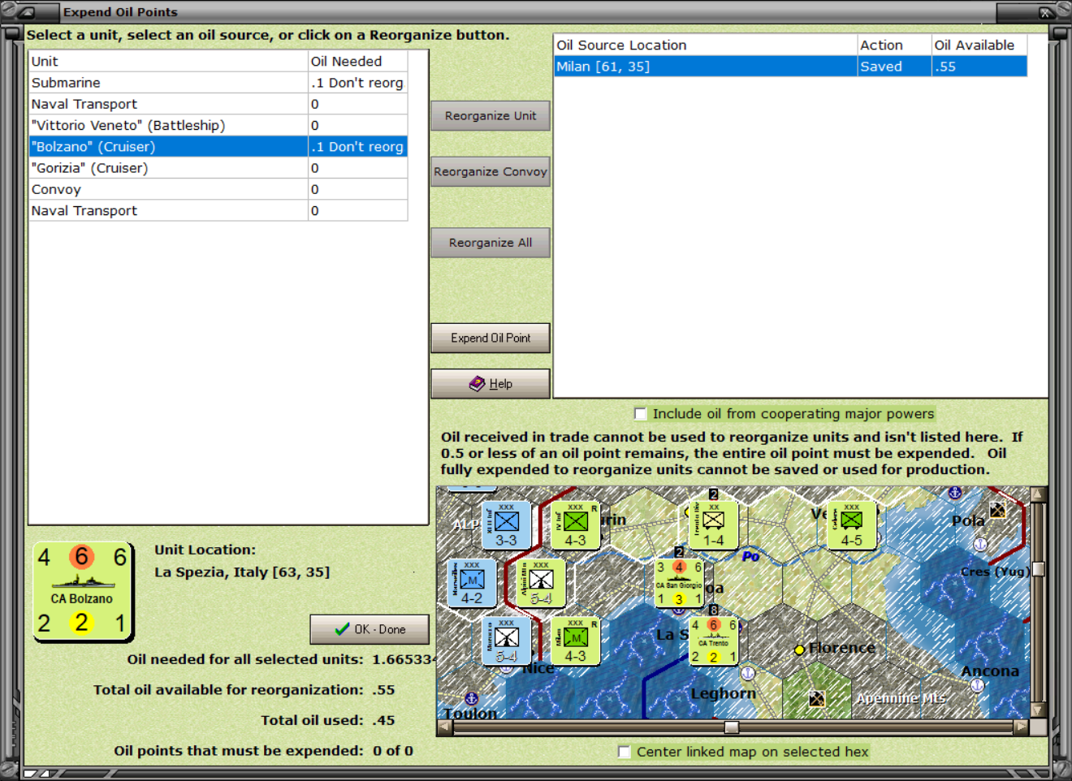Select the blue 4-2 militia counter

click(x=472, y=583)
